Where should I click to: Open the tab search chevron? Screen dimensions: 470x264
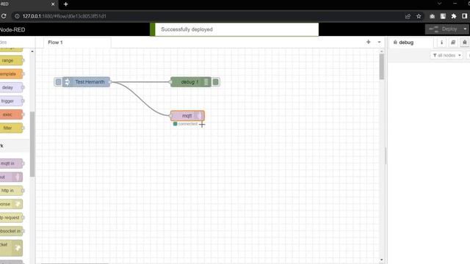pos(439,4)
